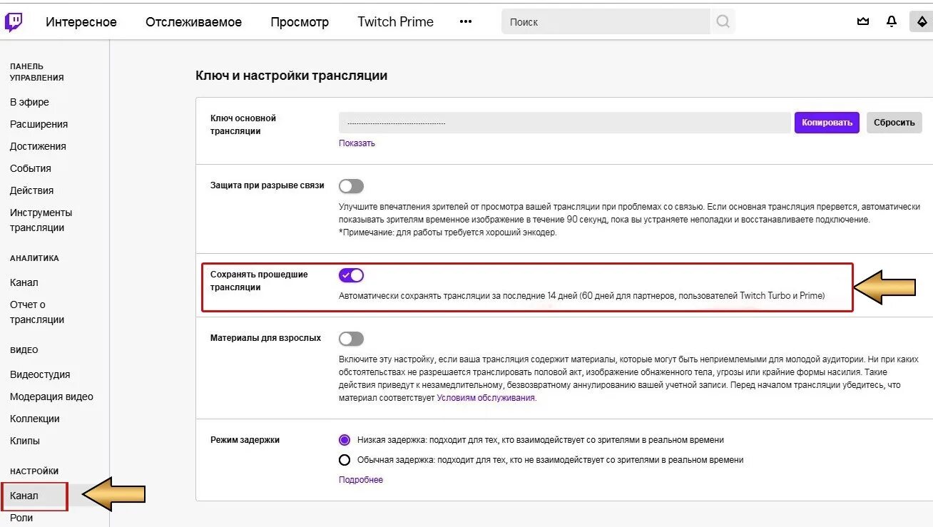
Task: Click the Поиск search input field
Action: tap(606, 21)
